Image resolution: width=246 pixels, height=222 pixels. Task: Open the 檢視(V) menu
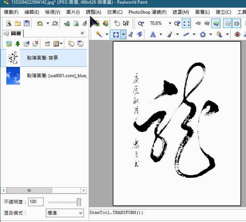[52, 12]
